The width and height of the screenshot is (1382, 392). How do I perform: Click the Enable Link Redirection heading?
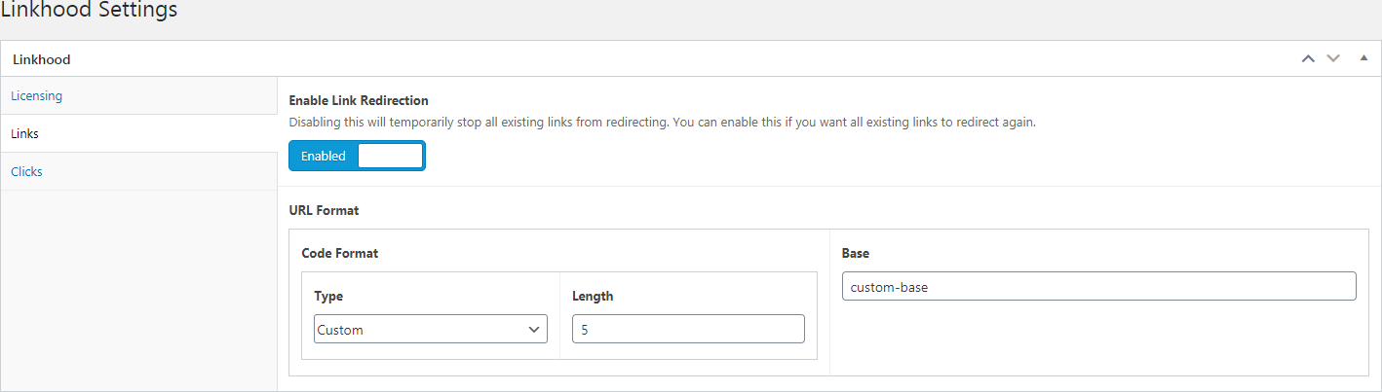pos(359,100)
